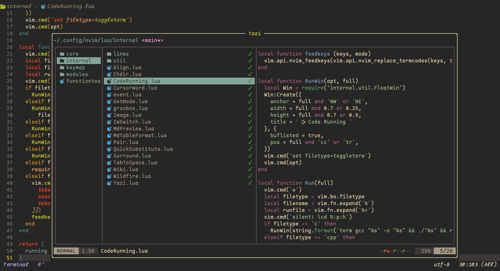Click the lua icon in the breadcrumb bar
The width and height of the screenshot is (500, 271).
coord(43,7)
